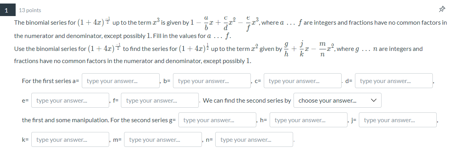
Task: Click the question number 1 badge
Action: (6, 10)
